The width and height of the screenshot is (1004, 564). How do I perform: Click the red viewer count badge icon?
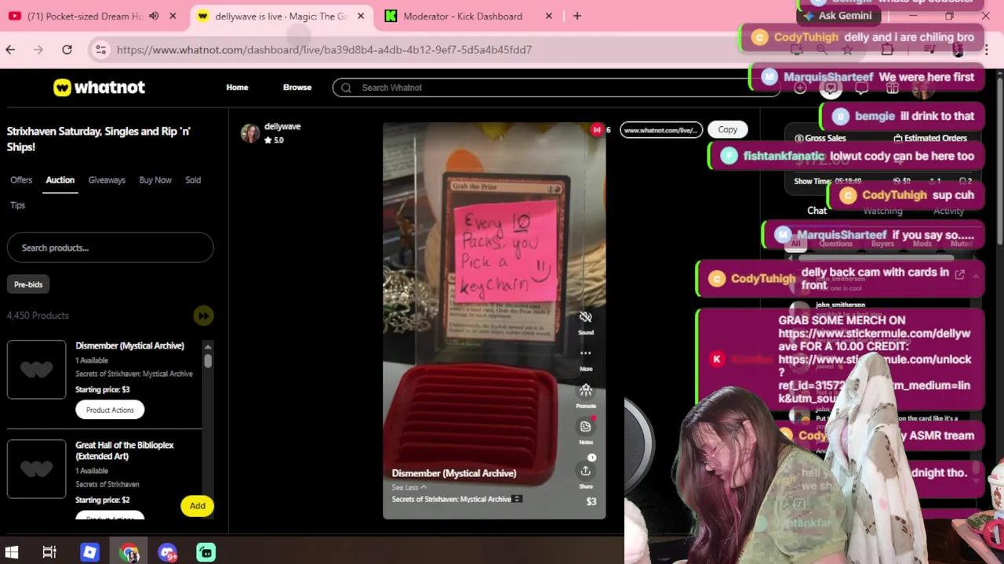[x=597, y=130]
